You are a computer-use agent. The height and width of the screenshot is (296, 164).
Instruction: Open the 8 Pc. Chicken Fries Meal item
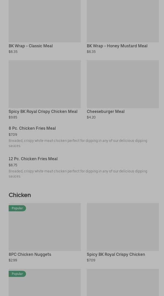[32, 128]
